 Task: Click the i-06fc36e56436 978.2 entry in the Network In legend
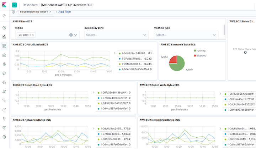pyautogui.click(x=114, y=139)
